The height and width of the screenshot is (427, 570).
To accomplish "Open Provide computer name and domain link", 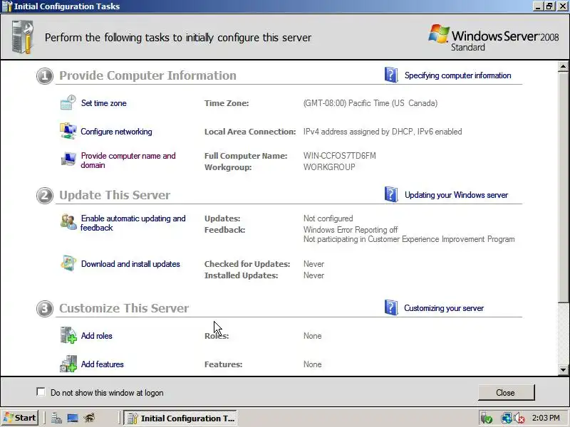I will (128, 160).
